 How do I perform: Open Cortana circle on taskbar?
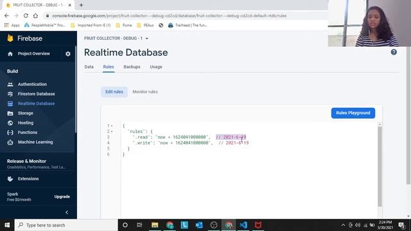point(125,225)
